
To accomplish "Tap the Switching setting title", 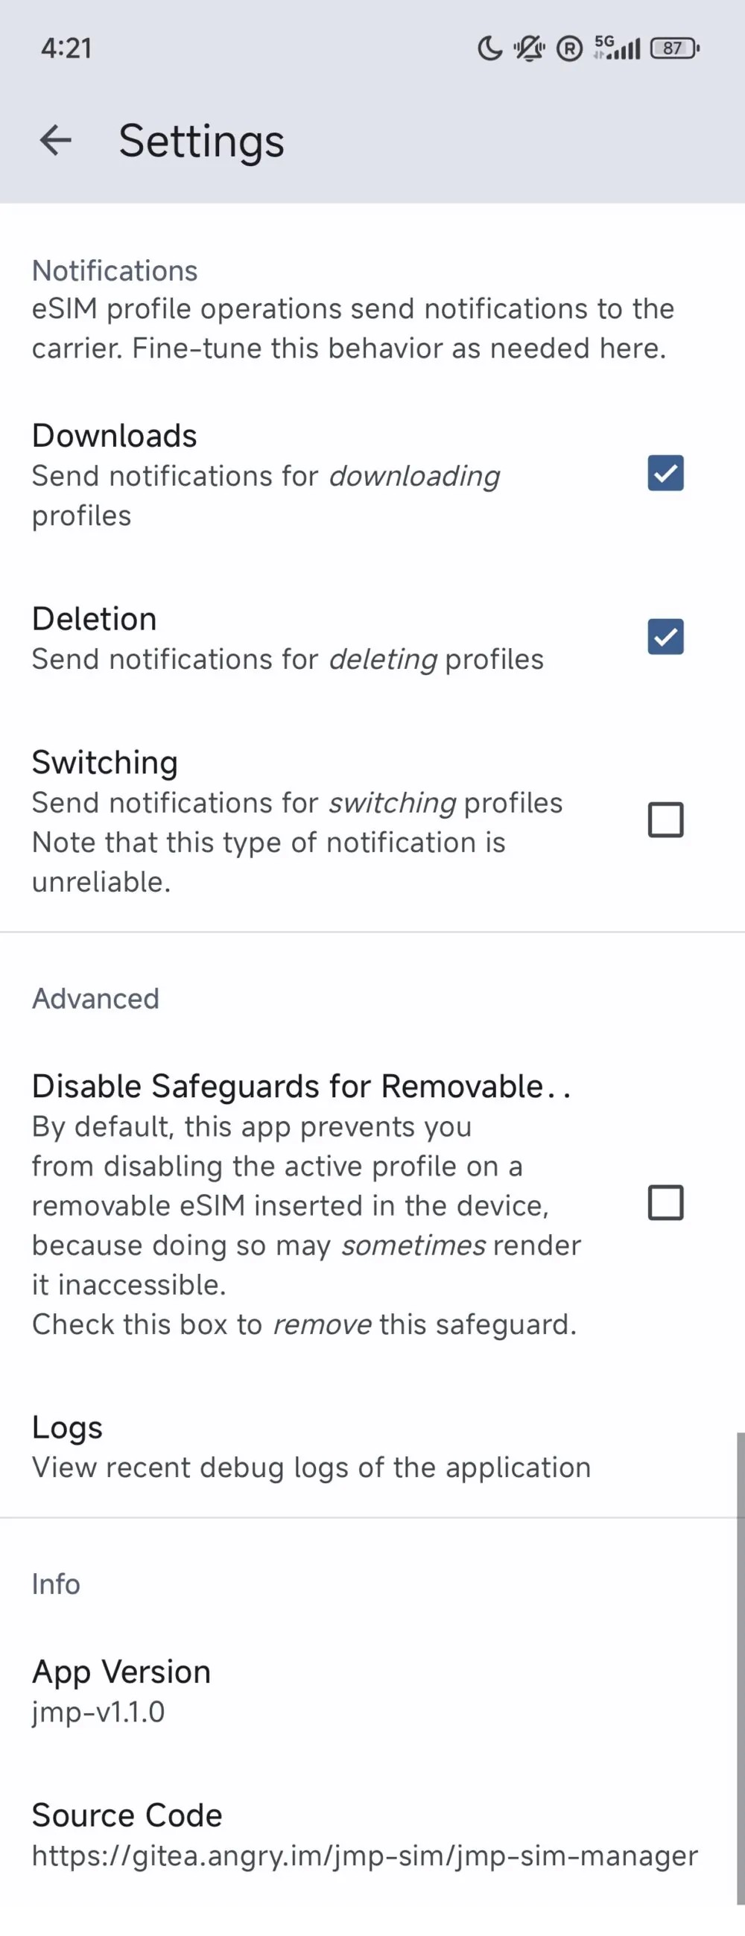I will [x=104, y=763].
